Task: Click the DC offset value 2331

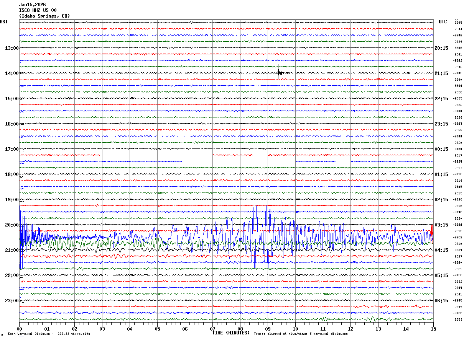Action: click(458, 269)
